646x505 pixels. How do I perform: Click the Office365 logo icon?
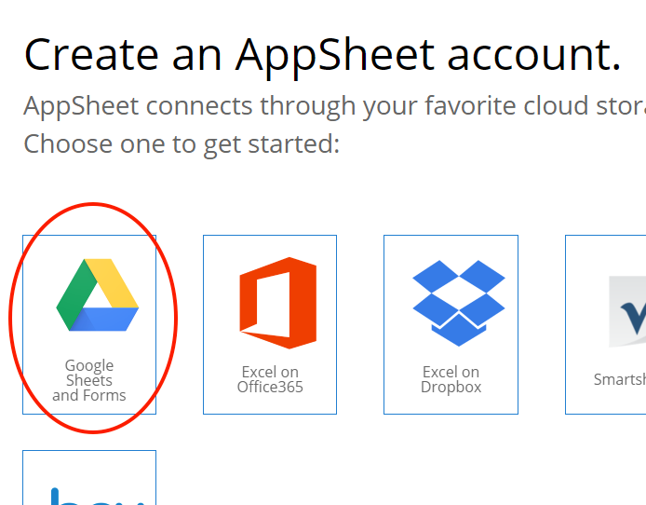(x=278, y=303)
